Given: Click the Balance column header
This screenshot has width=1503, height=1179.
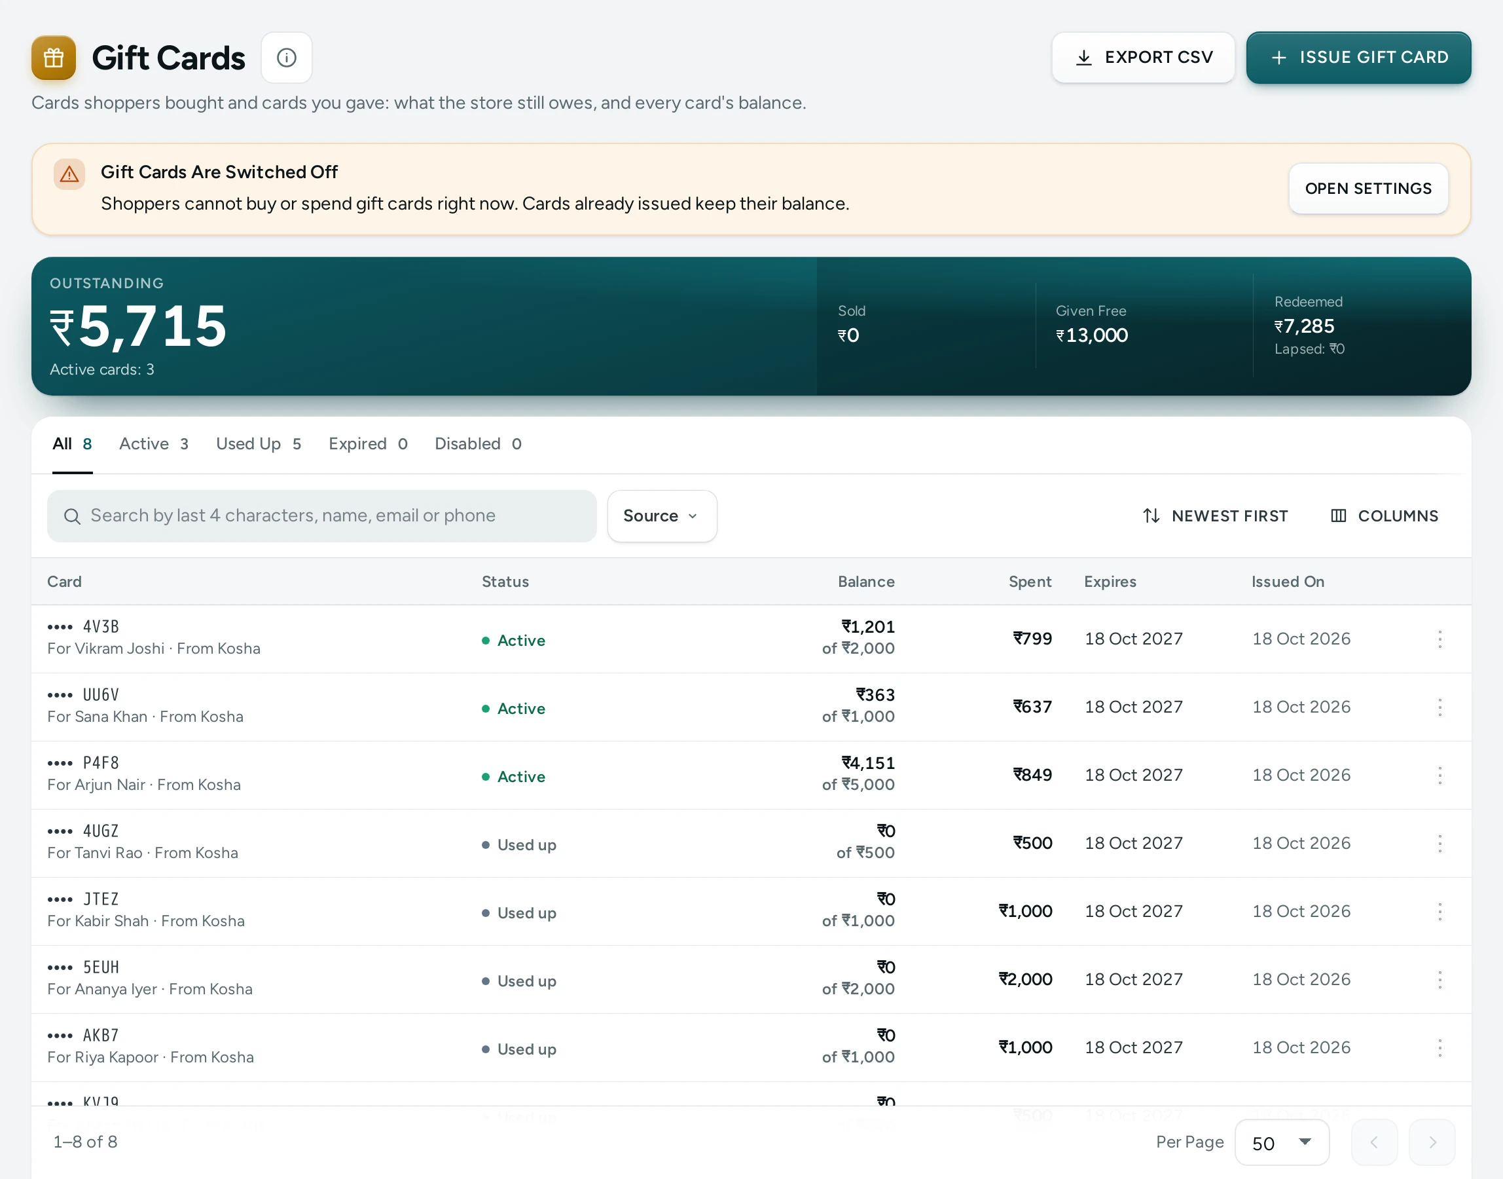Looking at the screenshot, I should click(x=866, y=582).
